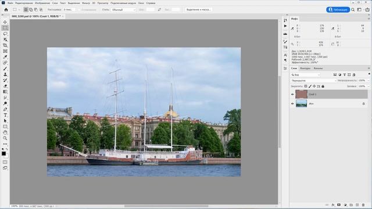Screen dimensions: 372x209
Task: Open the Histogram panel icon in side dock
Action: coord(285,34)
